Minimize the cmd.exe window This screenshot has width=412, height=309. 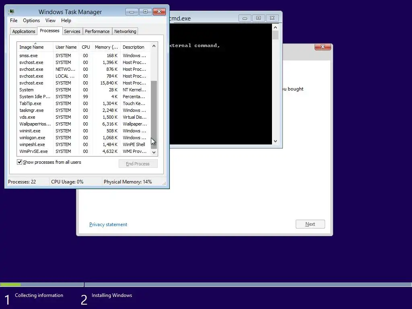pos(245,18)
